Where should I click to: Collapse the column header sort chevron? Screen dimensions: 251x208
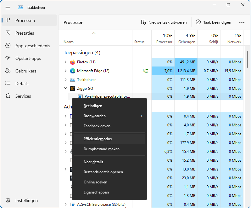point(94,33)
